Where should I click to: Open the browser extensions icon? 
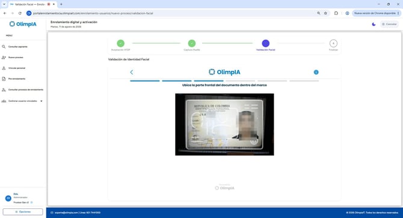336,13
